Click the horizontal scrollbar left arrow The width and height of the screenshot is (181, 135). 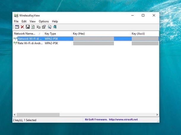click(x=15, y=115)
